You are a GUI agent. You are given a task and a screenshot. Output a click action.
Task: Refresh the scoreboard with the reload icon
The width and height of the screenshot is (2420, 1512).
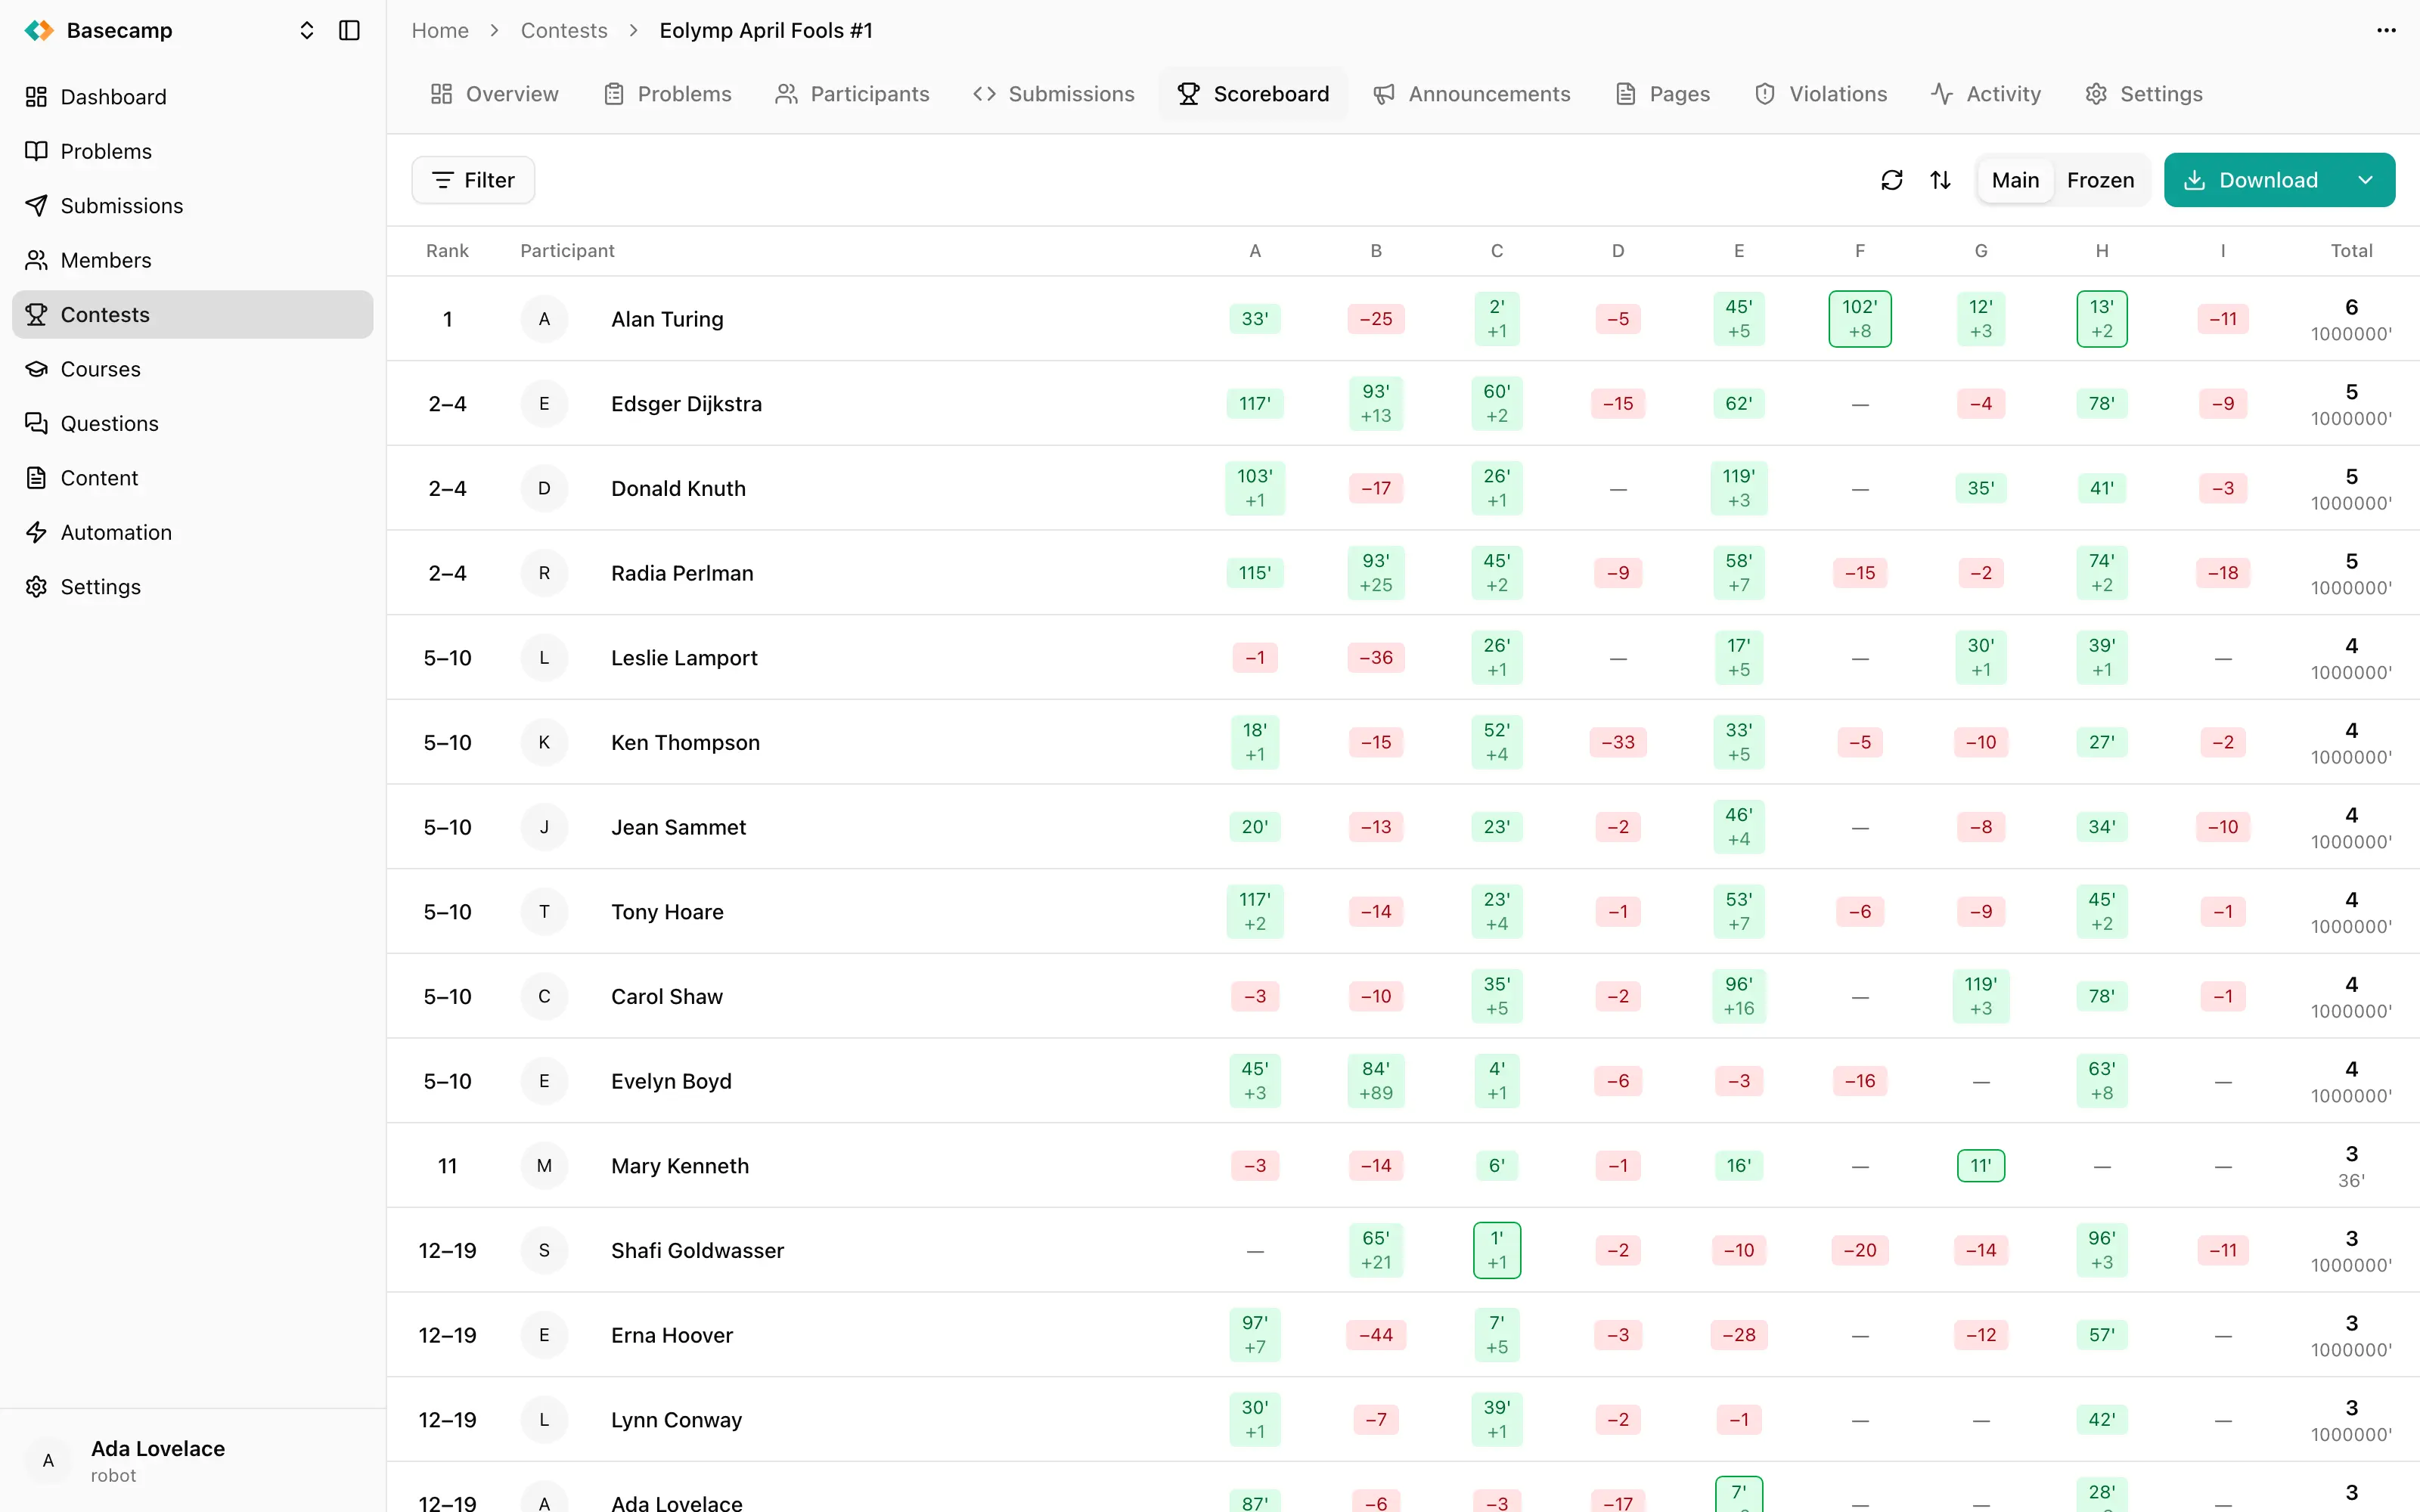pyautogui.click(x=1891, y=180)
